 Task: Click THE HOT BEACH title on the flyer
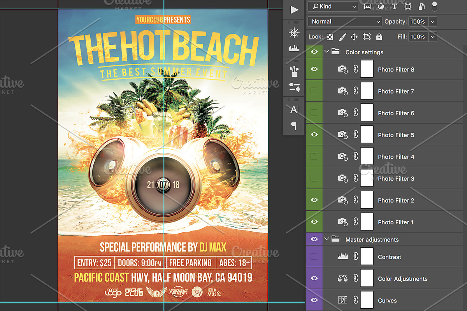(x=163, y=49)
